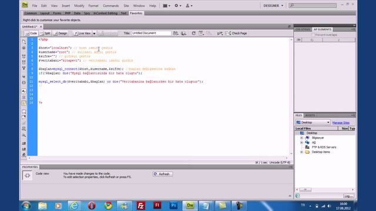Switch to the AP ELEMENTS panel tab
The image size is (376, 211).
[x=323, y=29]
